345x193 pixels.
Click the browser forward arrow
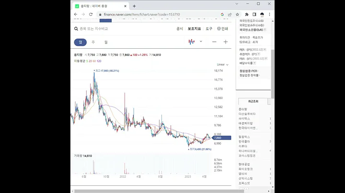pyautogui.click(x=83, y=14)
